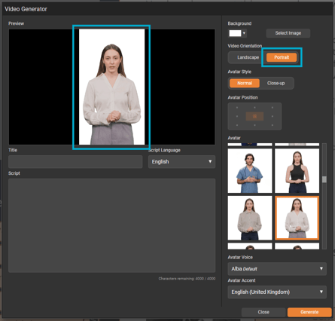Pick the male nurse avatar in blue scrubs
Image resolution: width=335 pixels, height=321 pixels.
coord(250,171)
